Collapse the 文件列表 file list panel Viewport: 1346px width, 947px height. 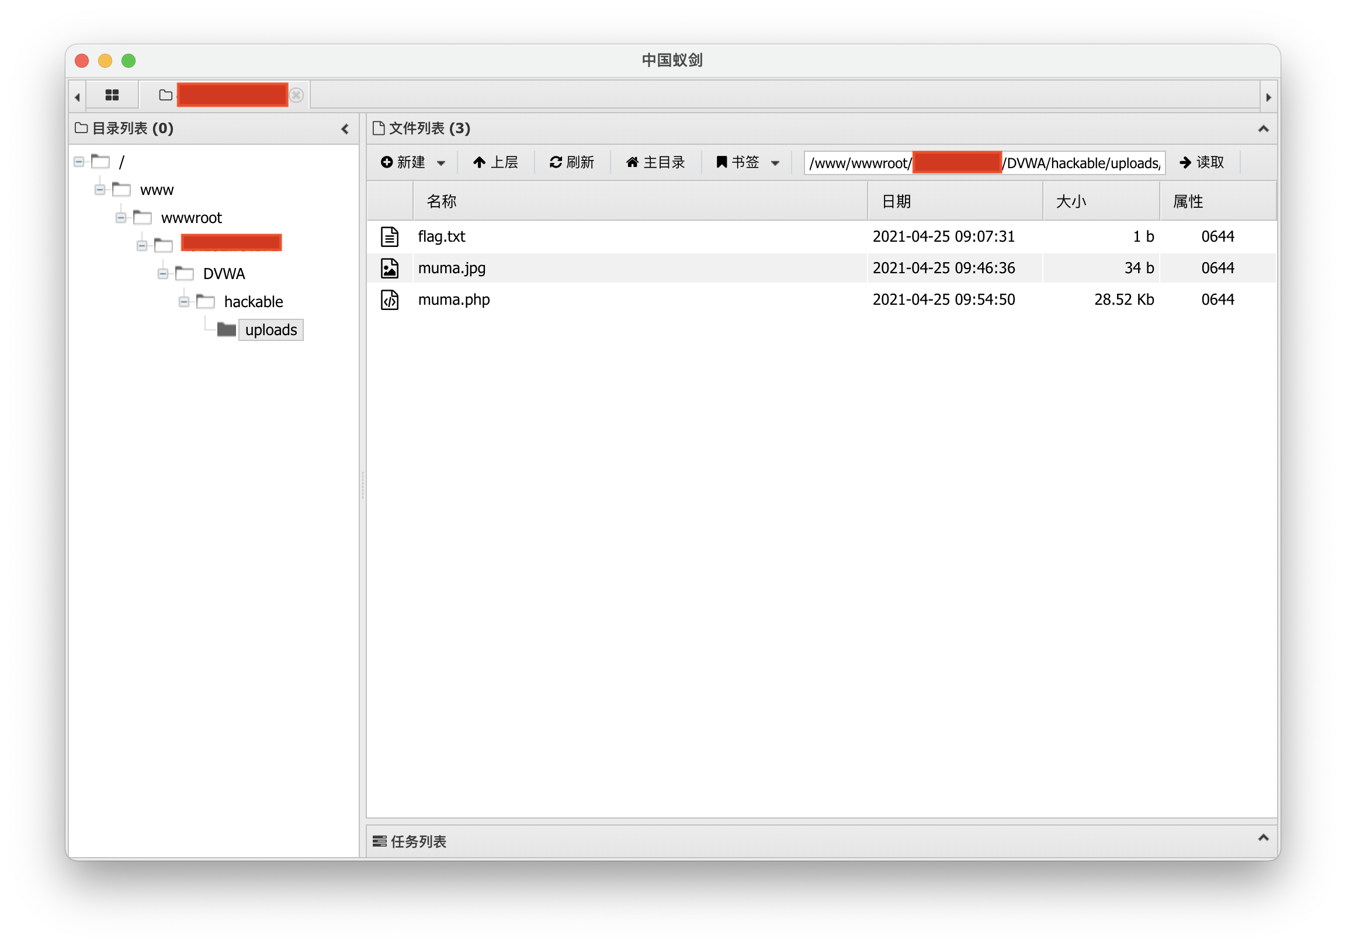(x=1263, y=129)
